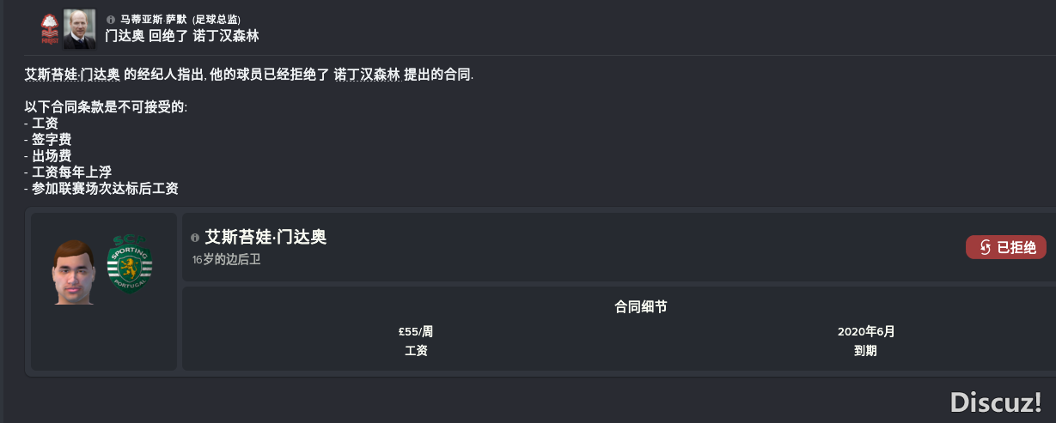Open the director of football's portrait photo
This screenshot has height=423, width=1056.
click(79, 29)
